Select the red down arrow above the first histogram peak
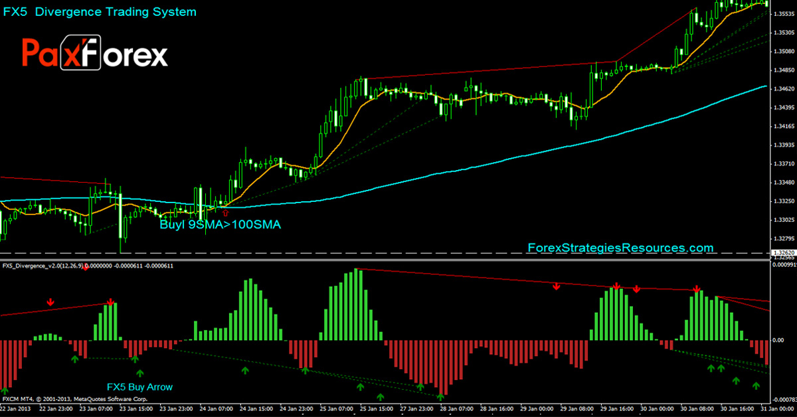The height and width of the screenshot is (417, 797). (x=51, y=302)
